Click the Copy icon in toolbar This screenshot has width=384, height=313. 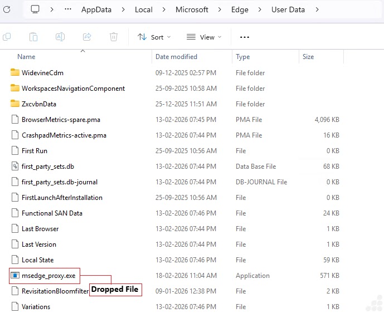point(7,37)
